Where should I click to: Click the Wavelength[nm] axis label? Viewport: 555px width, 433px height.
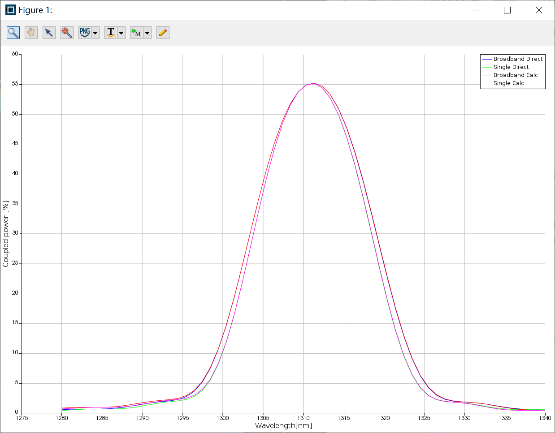[283, 426]
